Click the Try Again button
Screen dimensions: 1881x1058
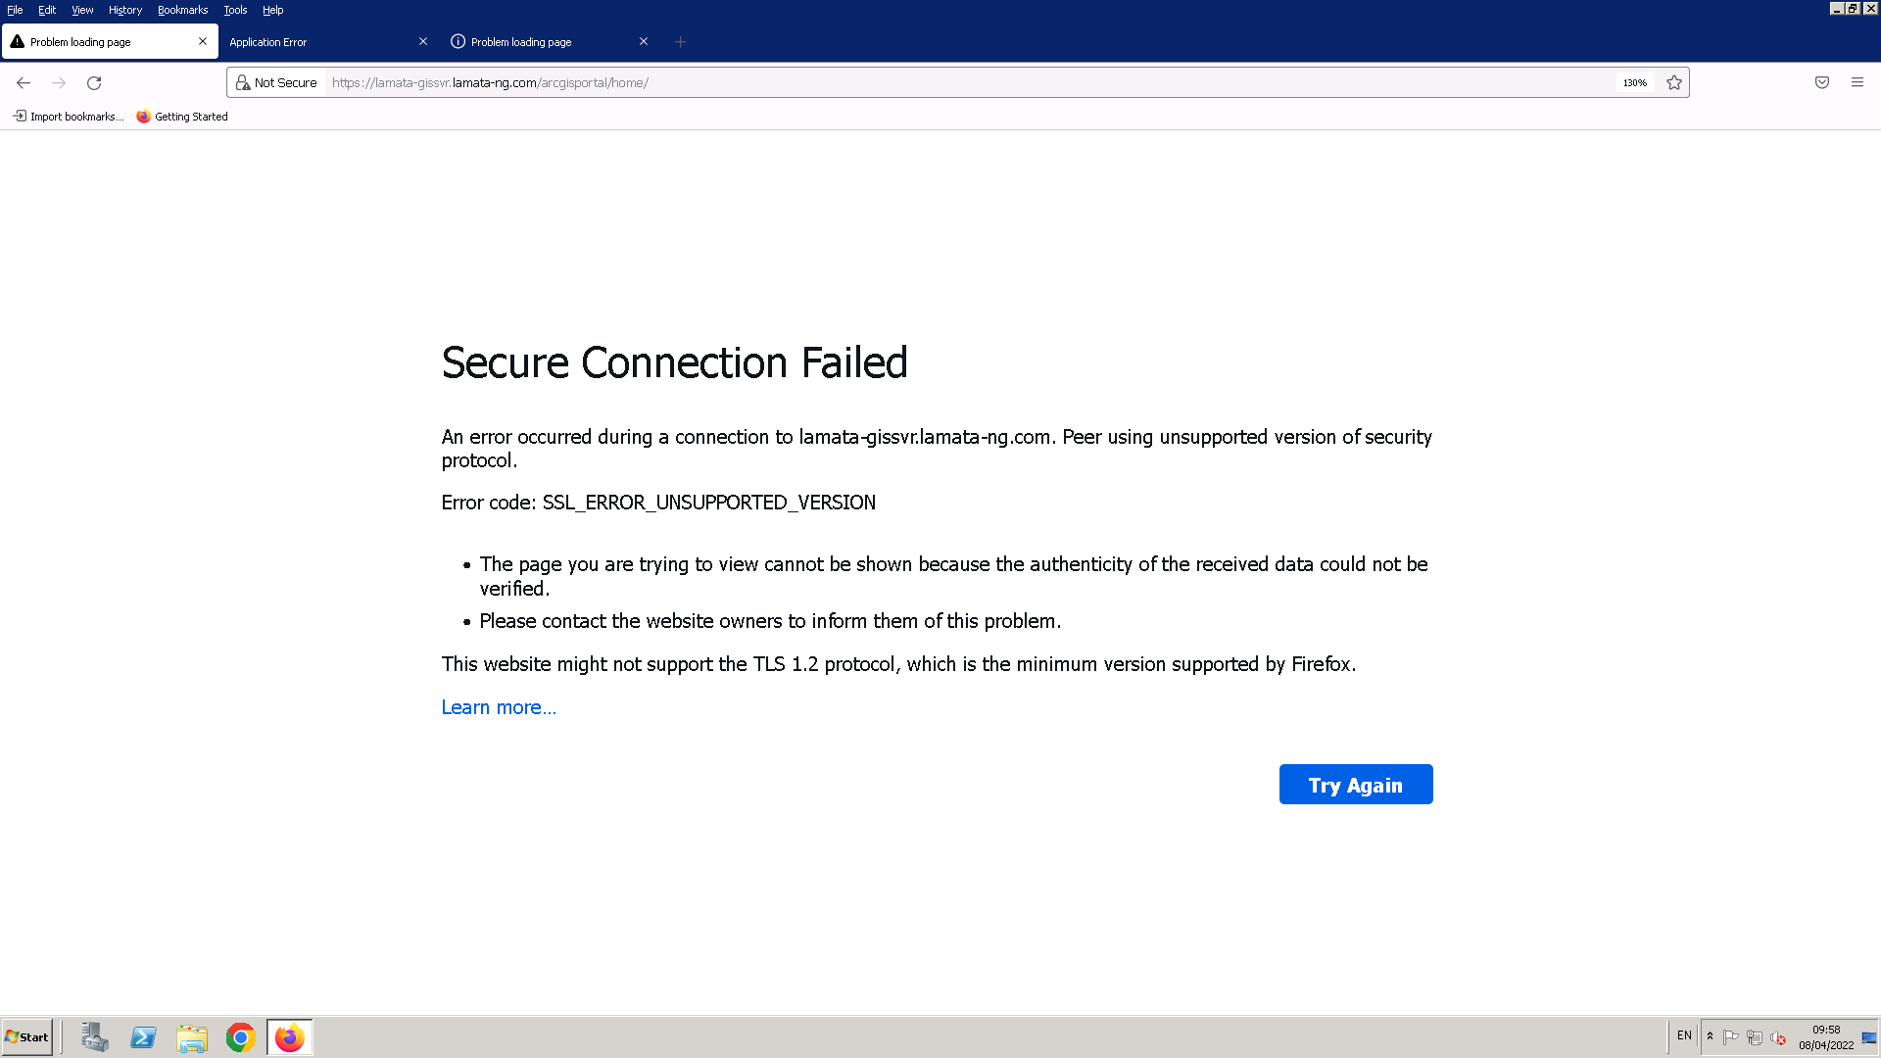[1356, 784]
